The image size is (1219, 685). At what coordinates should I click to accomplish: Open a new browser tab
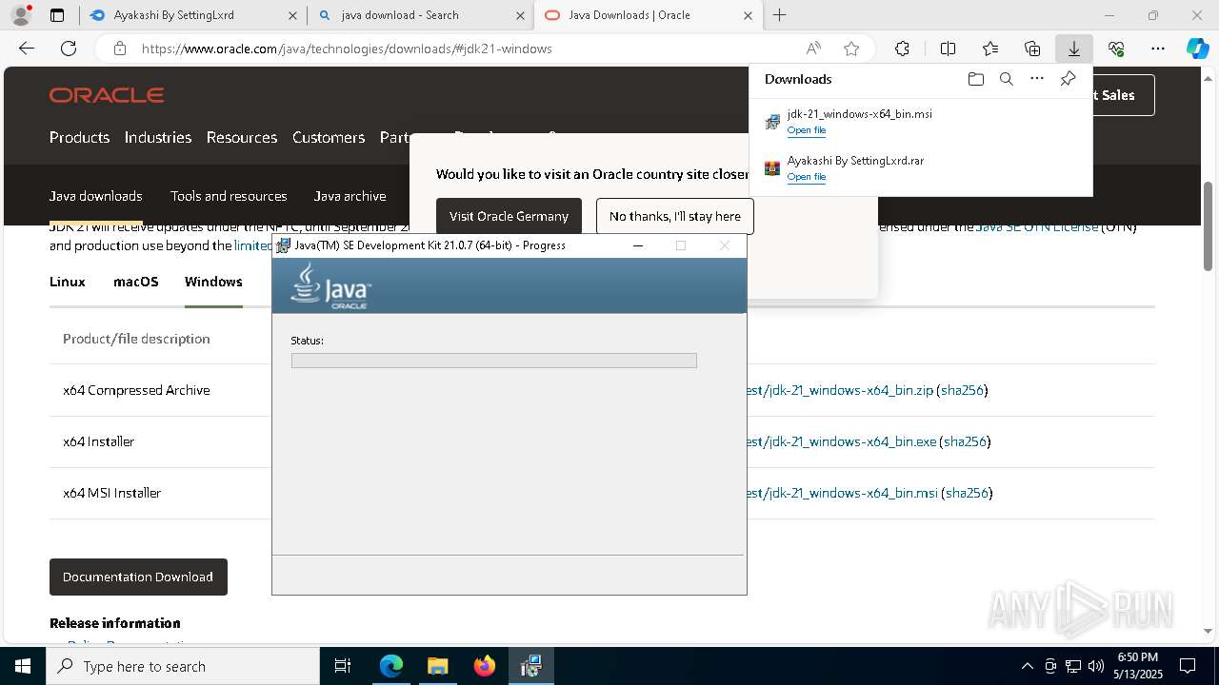click(x=780, y=15)
